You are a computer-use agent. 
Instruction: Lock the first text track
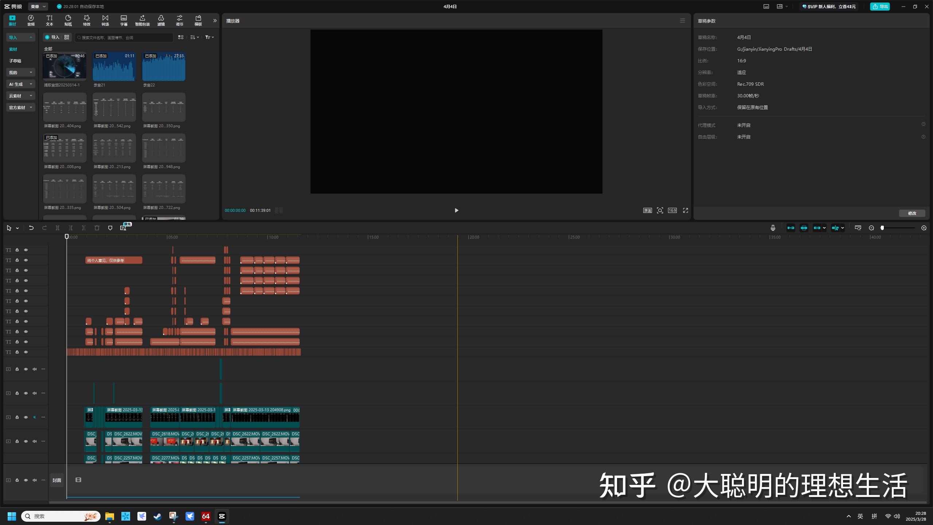tap(17, 250)
